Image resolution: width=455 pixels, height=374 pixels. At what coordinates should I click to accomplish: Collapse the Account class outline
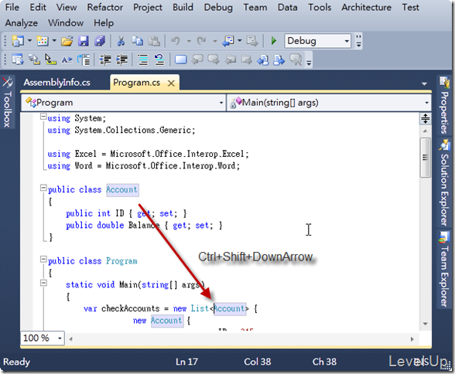coord(43,189)
